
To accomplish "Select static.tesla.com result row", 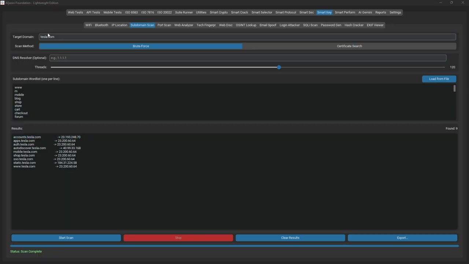I will (45, 163).
